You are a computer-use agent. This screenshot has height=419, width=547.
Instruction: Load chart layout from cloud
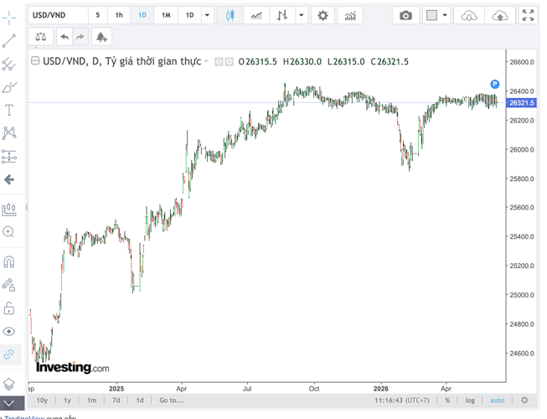pyautogui.click(x=469, y=15)
